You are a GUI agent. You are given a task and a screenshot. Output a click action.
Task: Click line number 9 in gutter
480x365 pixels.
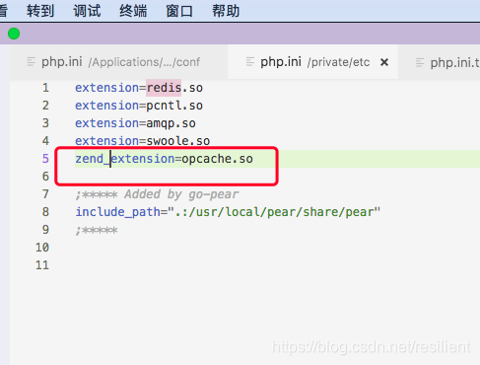[45, 230]
